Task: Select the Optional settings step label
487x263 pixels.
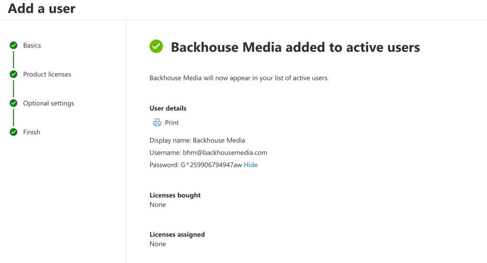Action: pyautogui.click(x=49, y=103)
